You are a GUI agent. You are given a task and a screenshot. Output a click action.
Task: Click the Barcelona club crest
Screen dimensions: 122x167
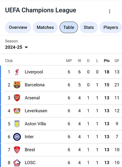(17, 85)
